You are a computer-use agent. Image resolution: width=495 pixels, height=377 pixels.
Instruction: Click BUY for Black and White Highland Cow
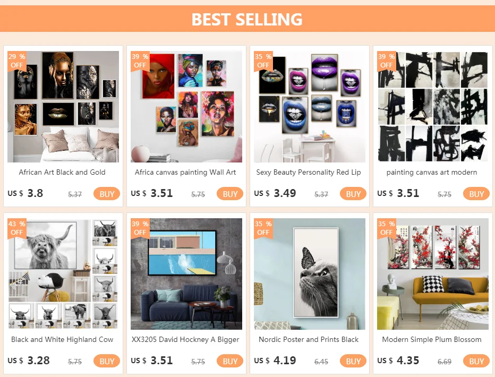click(107, 361)
